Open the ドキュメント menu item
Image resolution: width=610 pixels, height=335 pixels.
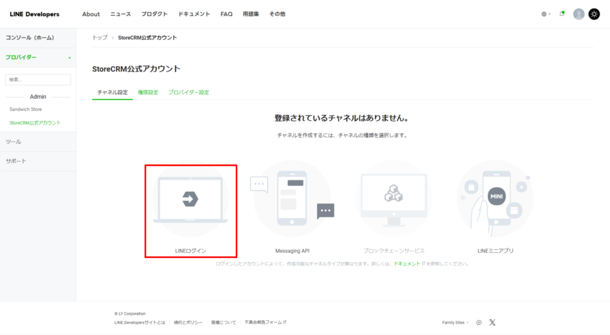pos(194,14)
